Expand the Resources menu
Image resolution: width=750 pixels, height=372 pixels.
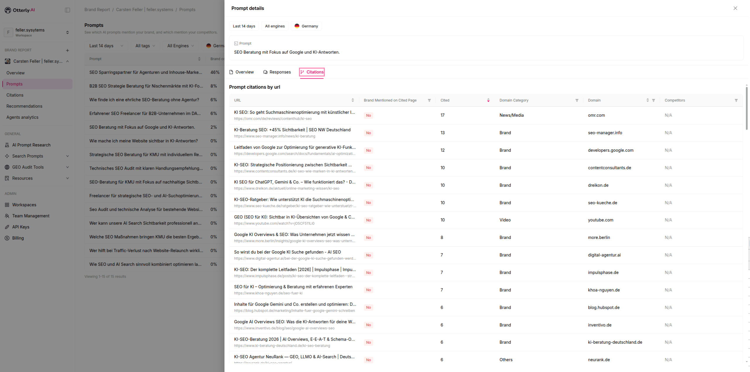click(x=67, y=178)
